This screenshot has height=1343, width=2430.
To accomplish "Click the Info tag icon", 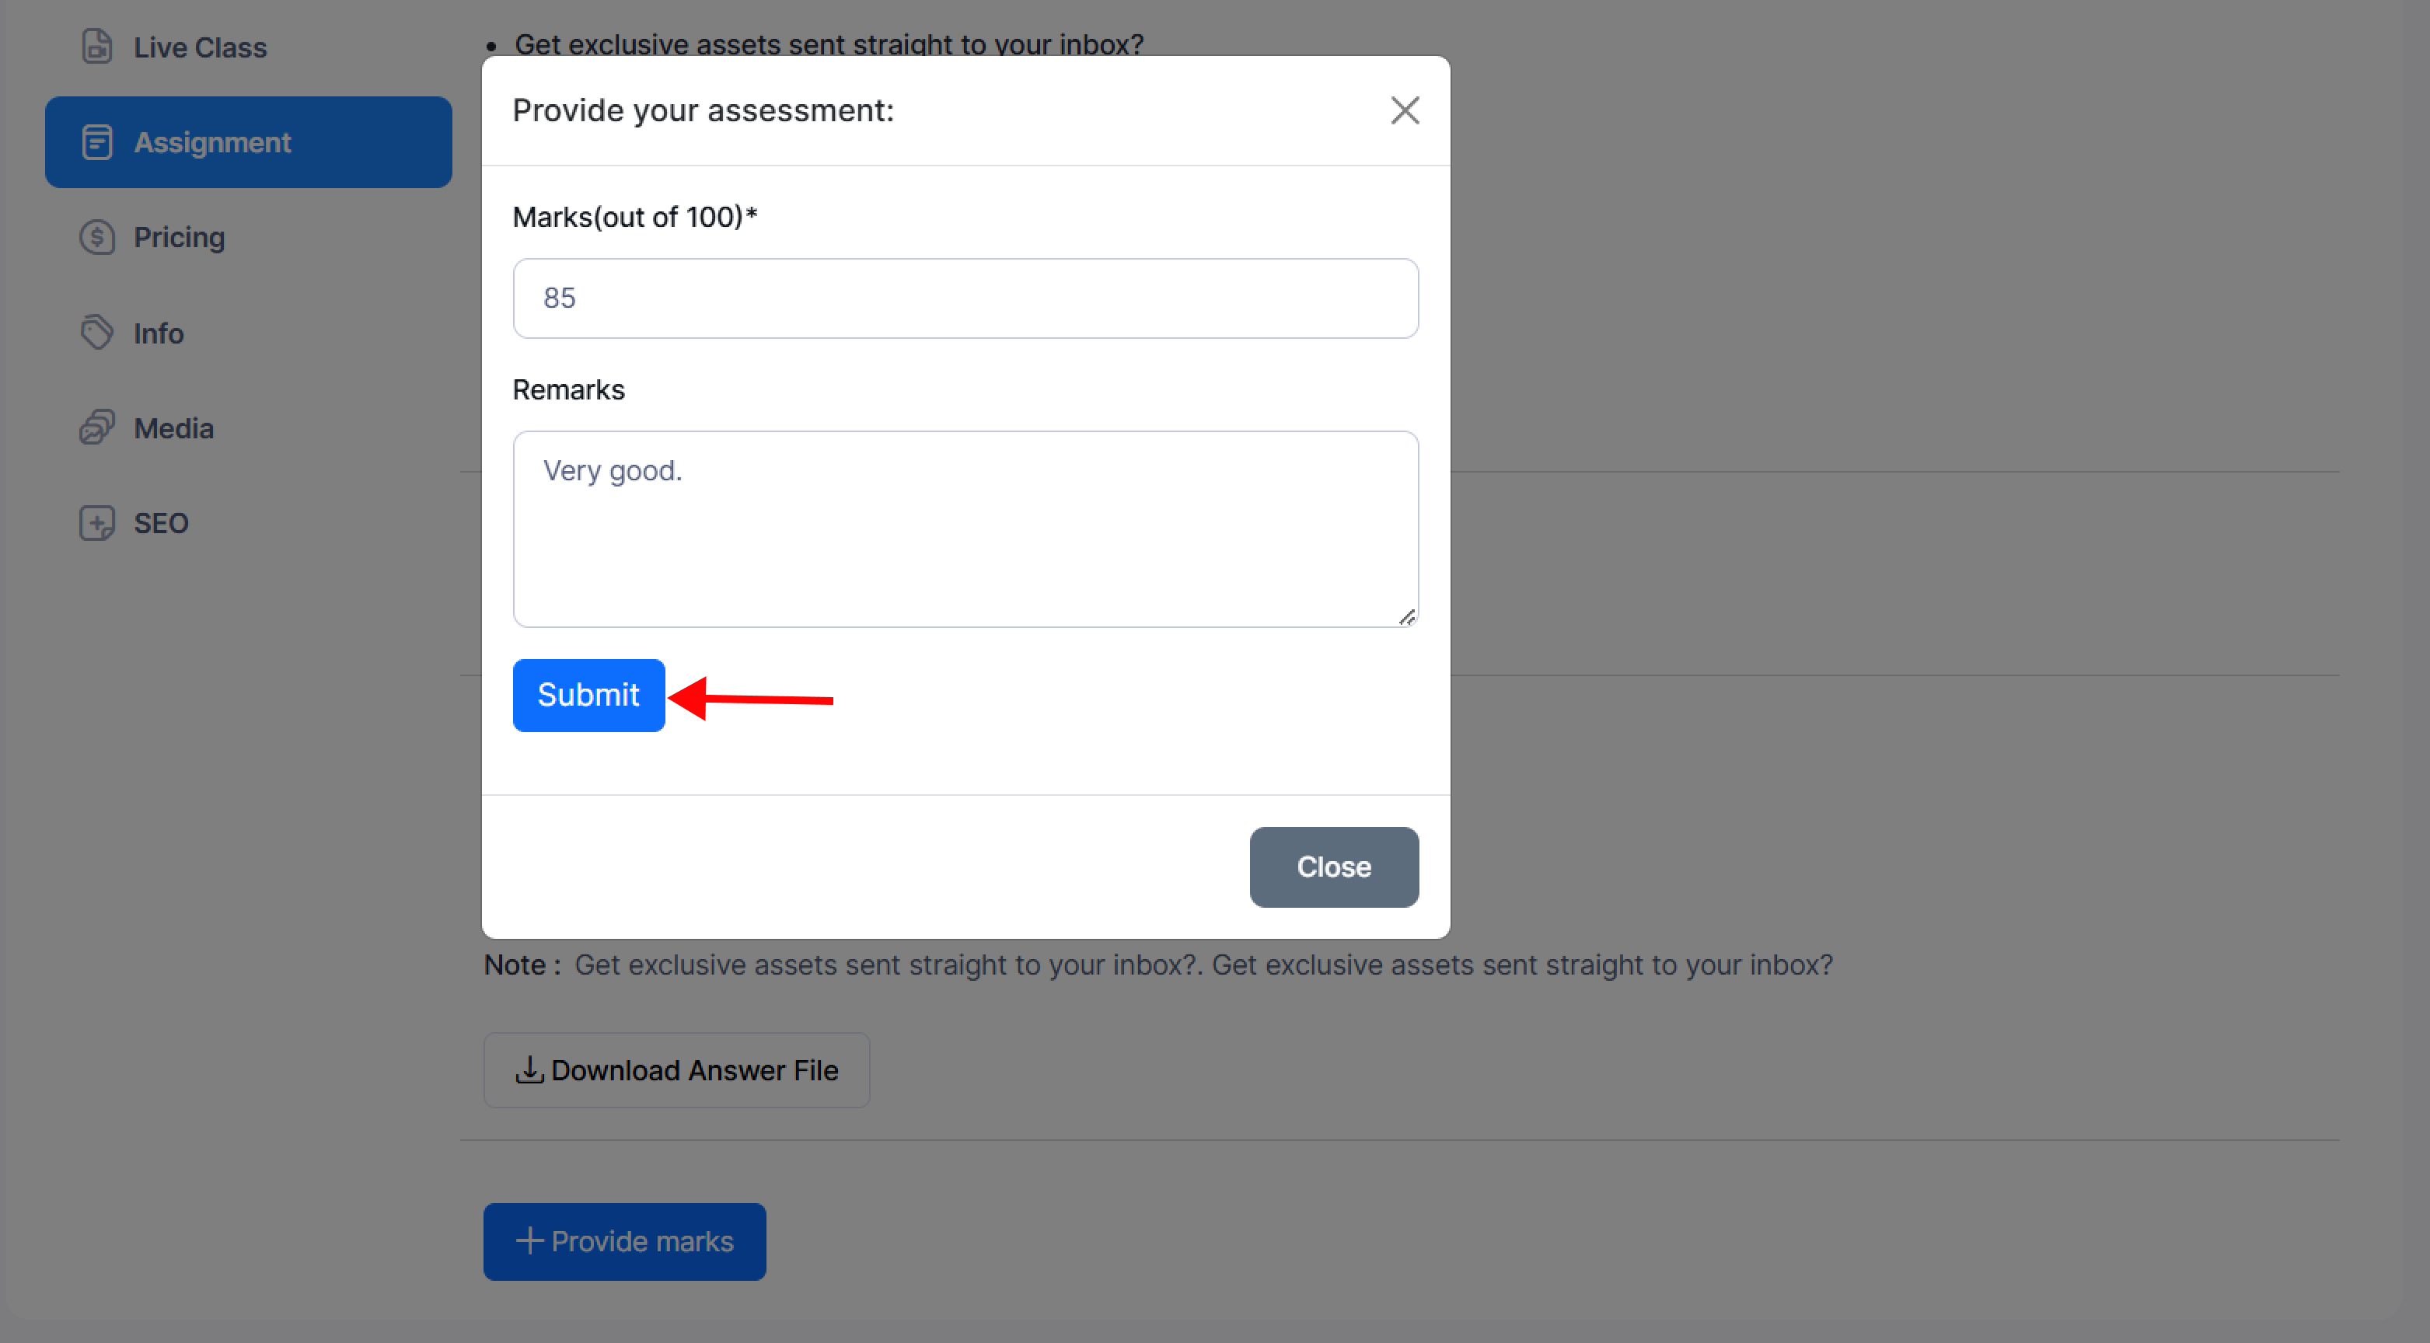I will 97,333.
